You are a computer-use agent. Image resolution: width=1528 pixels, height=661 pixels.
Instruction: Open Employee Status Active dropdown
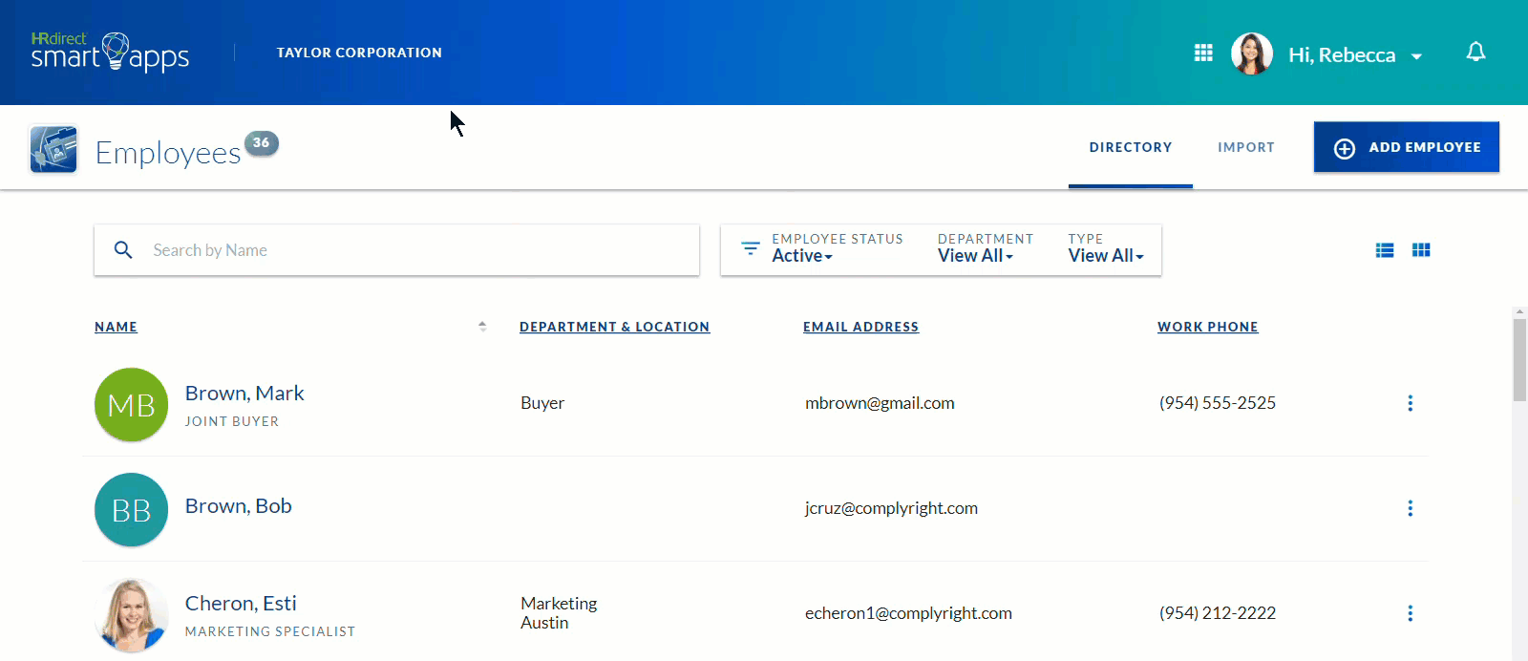[802, 256]
